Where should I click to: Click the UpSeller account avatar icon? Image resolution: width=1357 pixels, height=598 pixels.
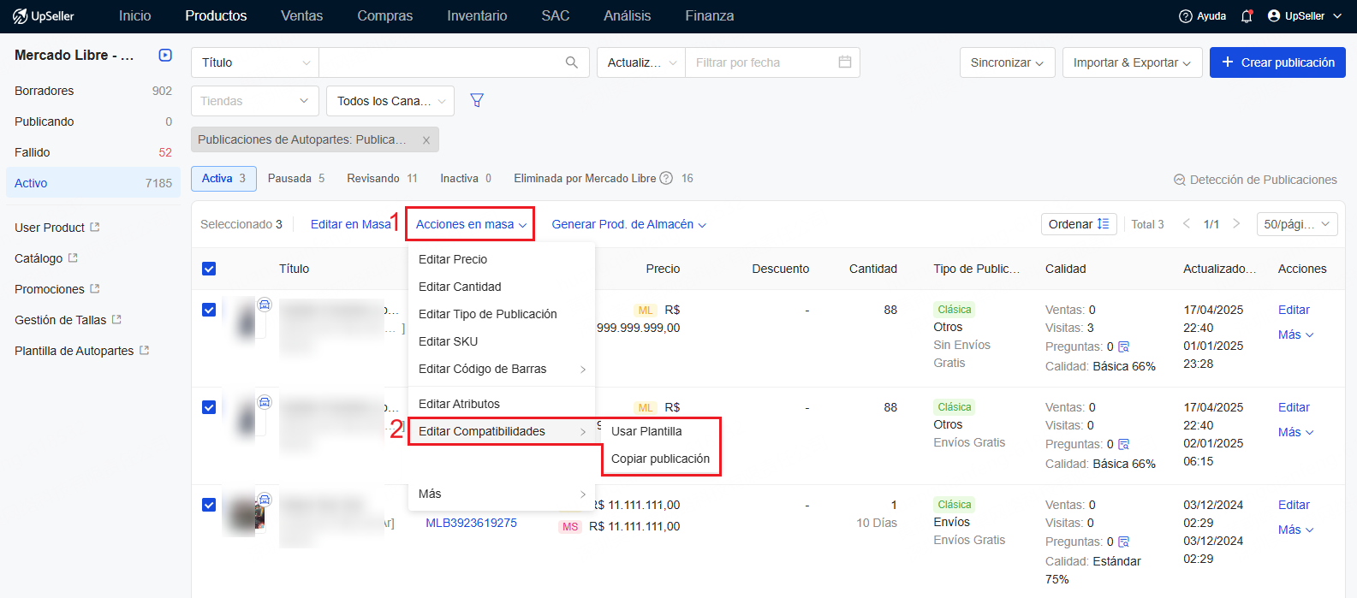click(1274, 16)
